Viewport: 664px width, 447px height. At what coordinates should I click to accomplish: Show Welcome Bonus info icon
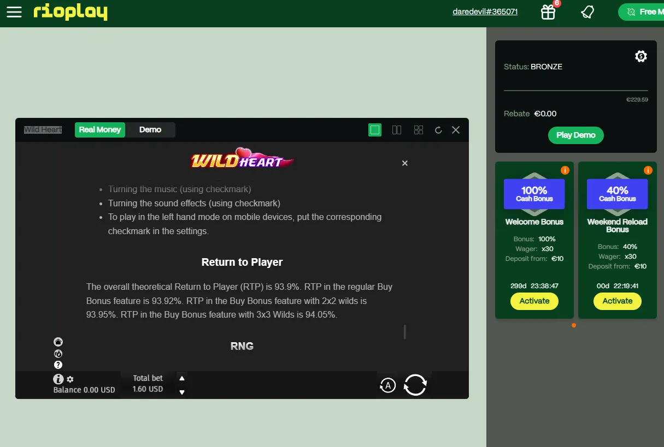[x=565, y=170]
